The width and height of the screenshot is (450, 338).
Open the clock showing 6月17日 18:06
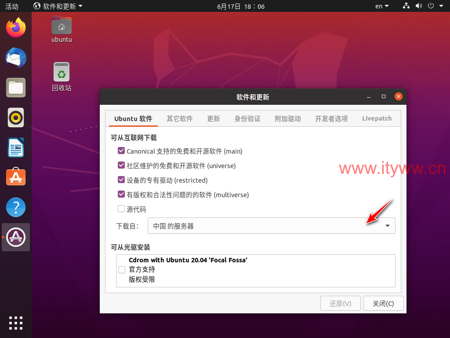241,6
